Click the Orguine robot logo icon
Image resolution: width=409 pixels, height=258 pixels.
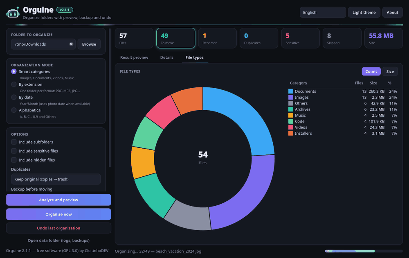pos(13,12)
